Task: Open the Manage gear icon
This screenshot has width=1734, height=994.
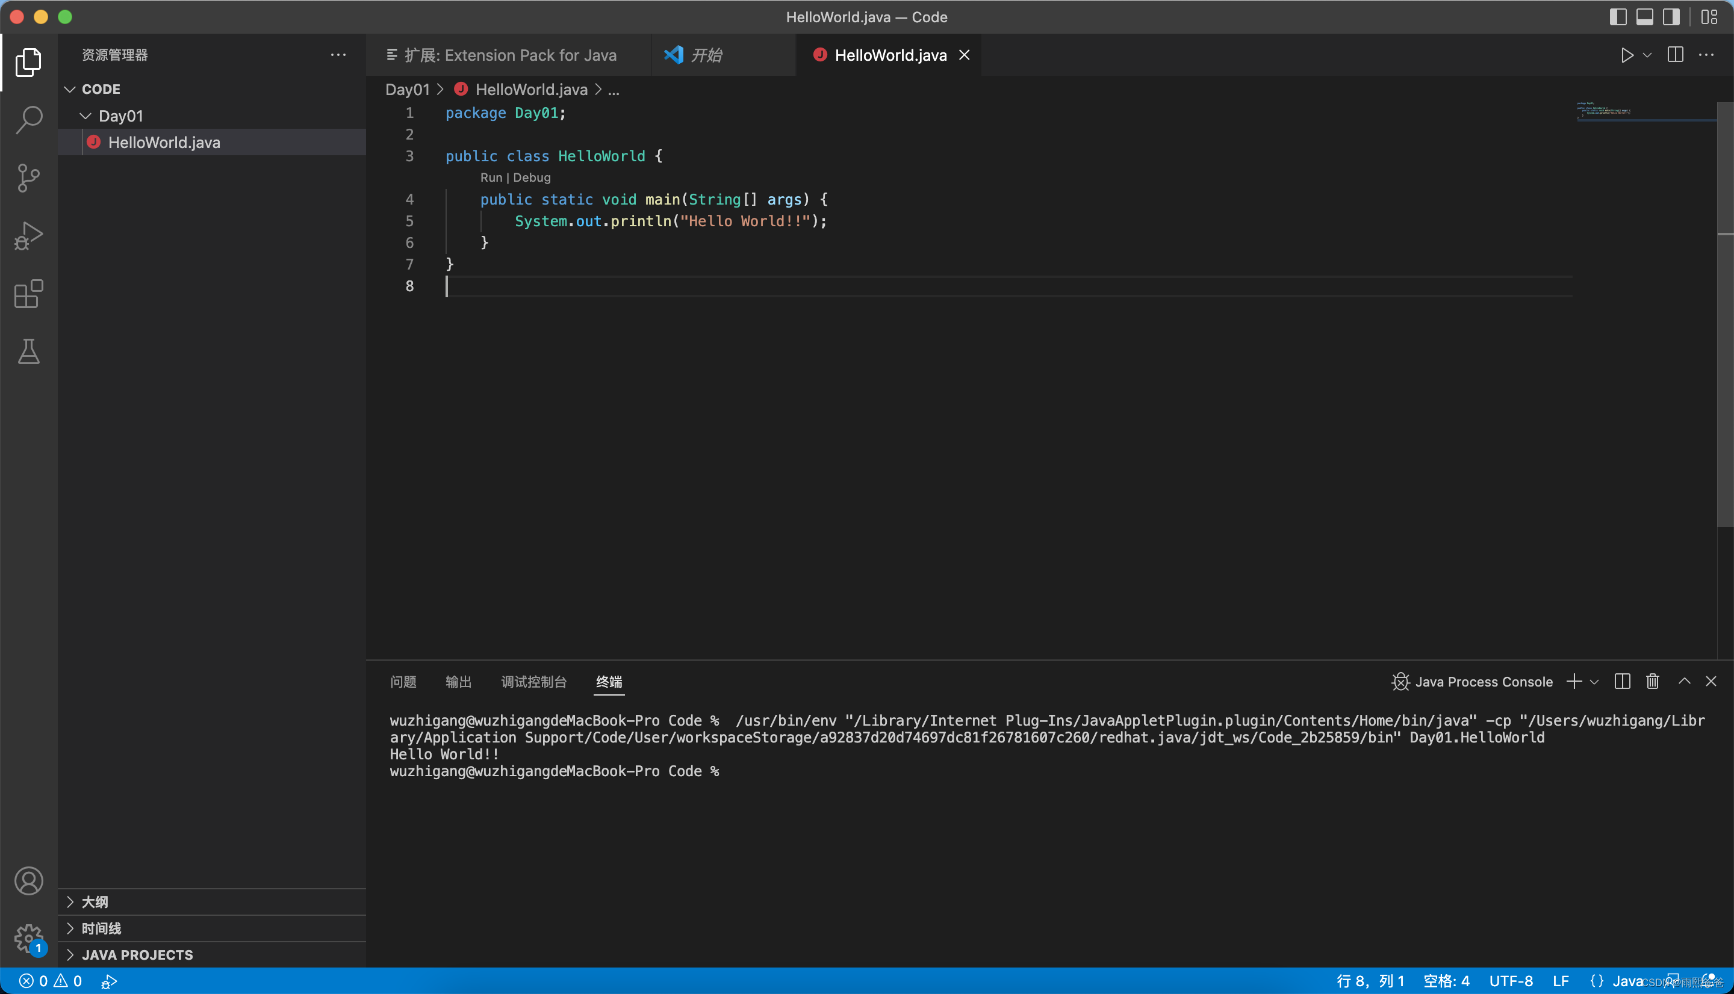Action: [29, 939]
